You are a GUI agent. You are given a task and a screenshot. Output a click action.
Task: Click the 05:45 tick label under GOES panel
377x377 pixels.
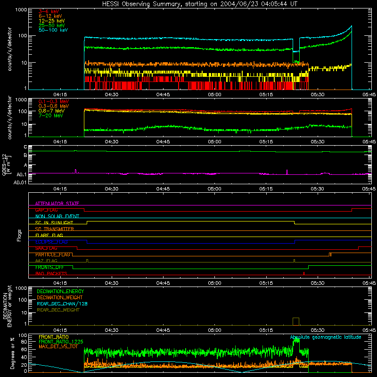point(369,189)
